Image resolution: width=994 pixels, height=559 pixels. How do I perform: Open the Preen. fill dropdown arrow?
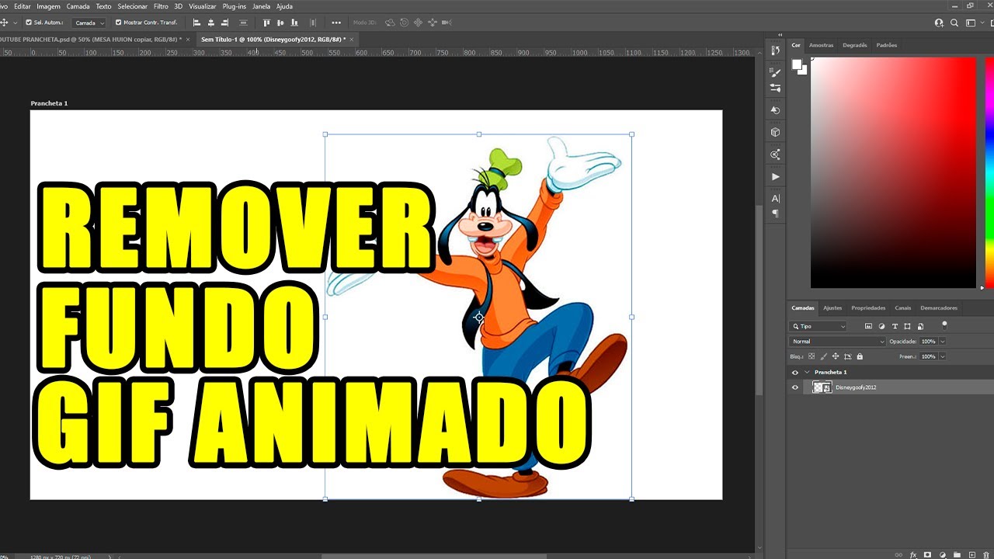943,356
